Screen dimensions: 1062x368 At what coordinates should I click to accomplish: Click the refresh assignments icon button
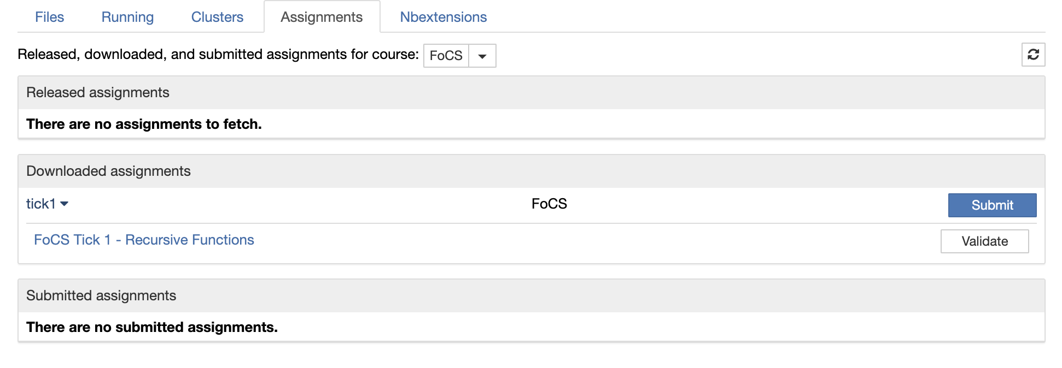point(1033,55)
